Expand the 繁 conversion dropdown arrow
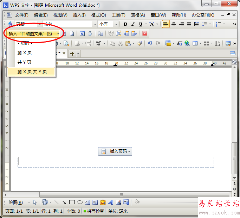This screenshot has width=240, height=218. pyautogui.click(x=104, y=44)
